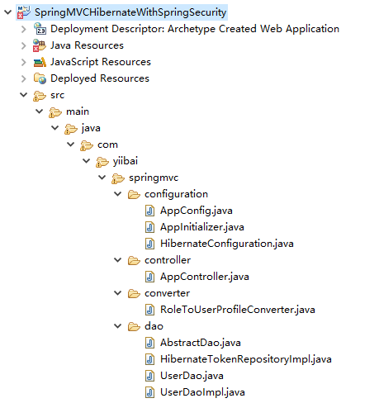Expand the Java Resources node
This screenshot has width=379, height=403.
[24, 45]
